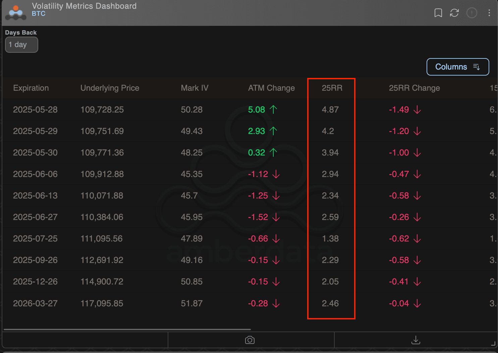
Task: Click the Amberdata logo in header
Action: (x=16, y=13)
